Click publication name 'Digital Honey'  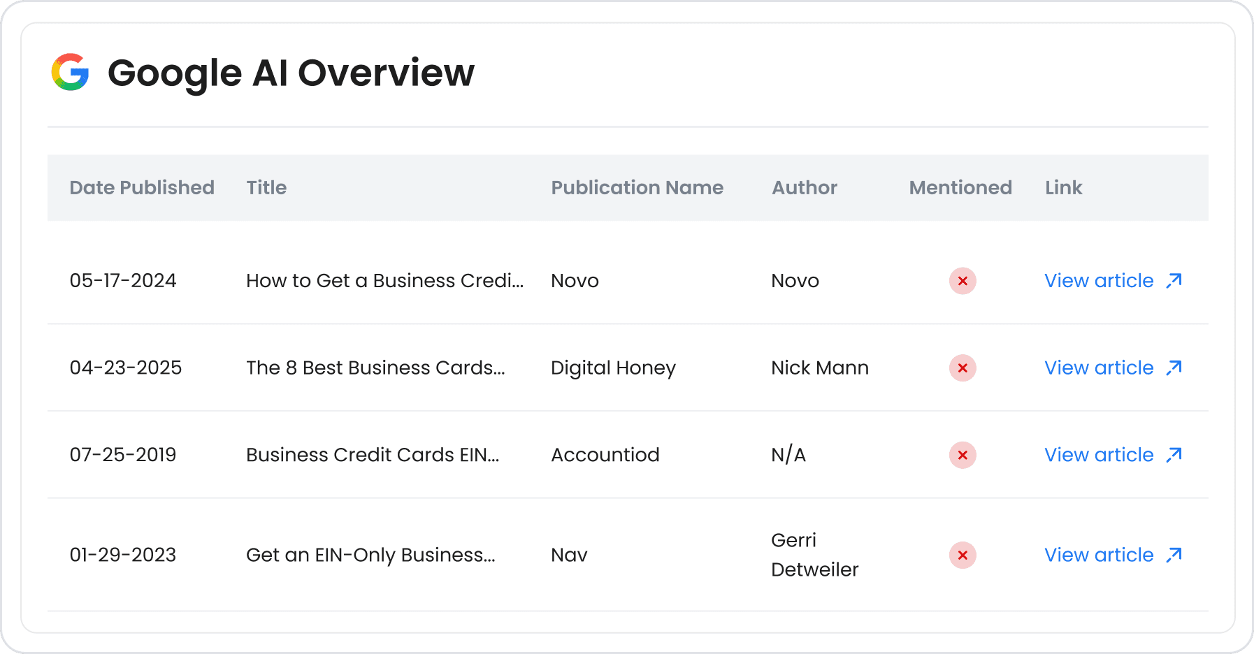[x=613, y=368]
